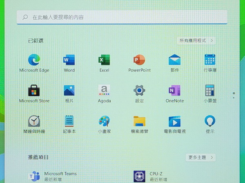Go to next pinned page via lower dot
This screenshot has height=183, width=245.
coord(234,98)
